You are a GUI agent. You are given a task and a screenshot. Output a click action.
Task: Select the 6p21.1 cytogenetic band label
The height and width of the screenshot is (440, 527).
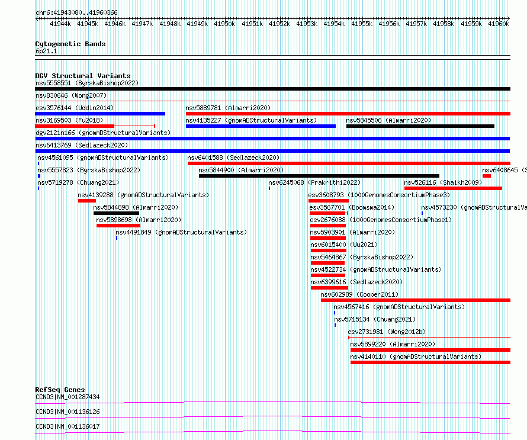pos(46,51)
